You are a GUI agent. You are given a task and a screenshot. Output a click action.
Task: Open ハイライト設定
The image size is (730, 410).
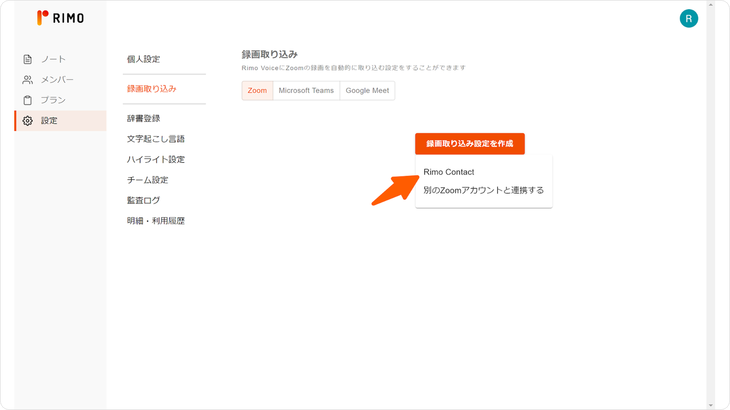click(x=156, y=159)
